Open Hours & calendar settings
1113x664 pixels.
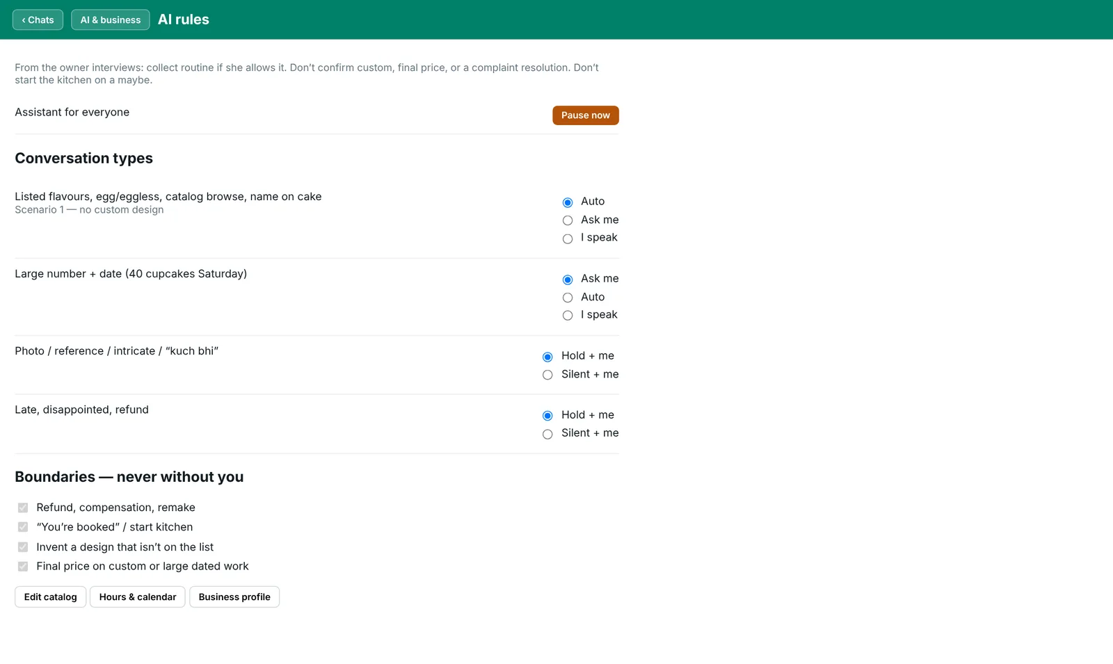point(138,597)
